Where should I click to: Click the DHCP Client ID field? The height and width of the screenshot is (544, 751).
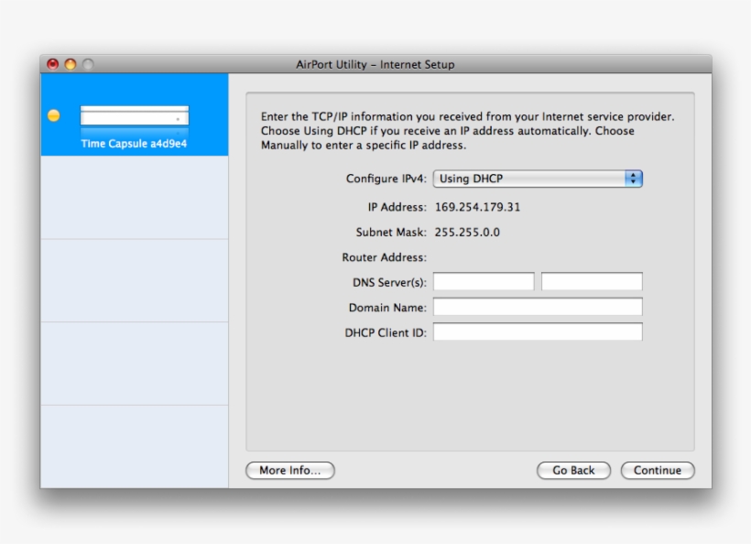[x=538, y=332]
